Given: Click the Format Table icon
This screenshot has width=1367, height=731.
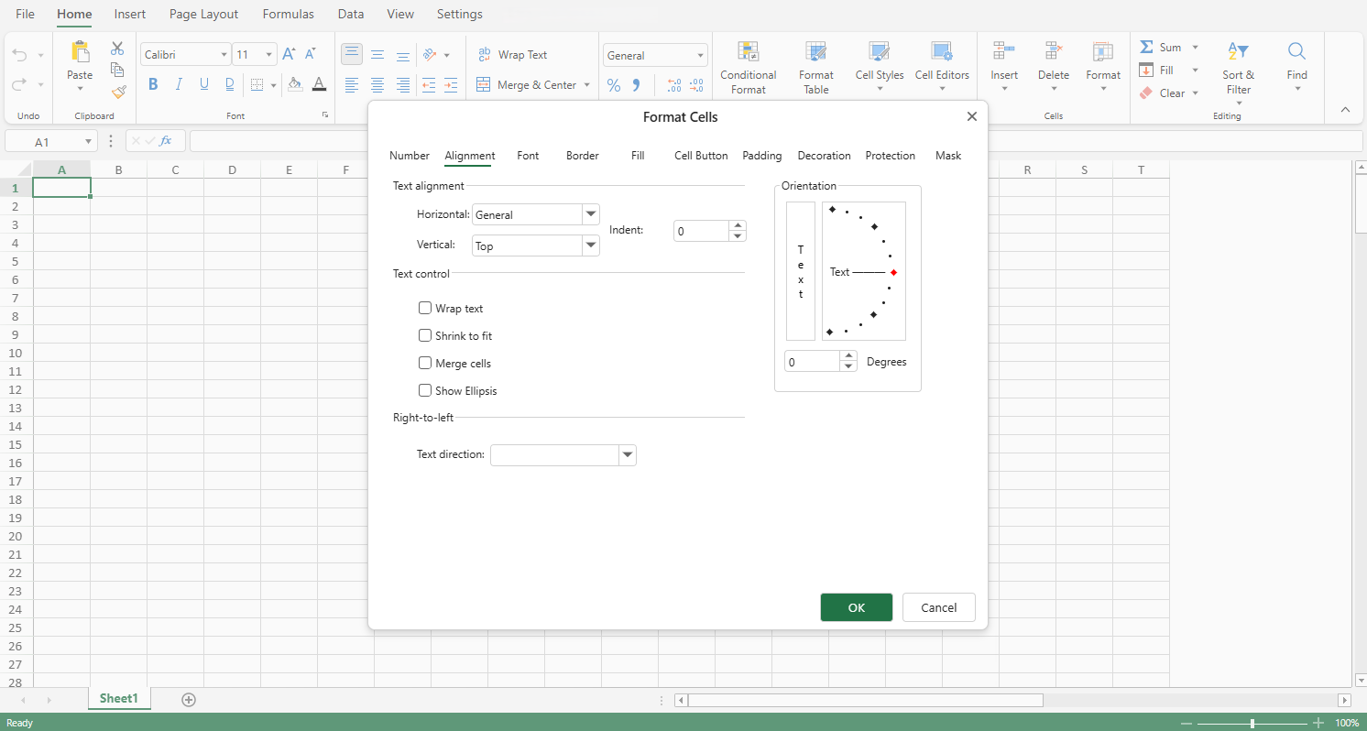Looking at the screenshot, I should (x=816, y=52).
